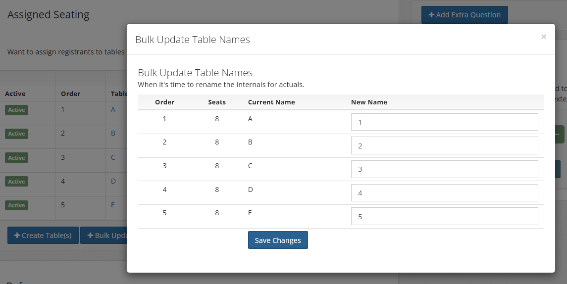Click Current Name cell 'D'

click(250, 189)
